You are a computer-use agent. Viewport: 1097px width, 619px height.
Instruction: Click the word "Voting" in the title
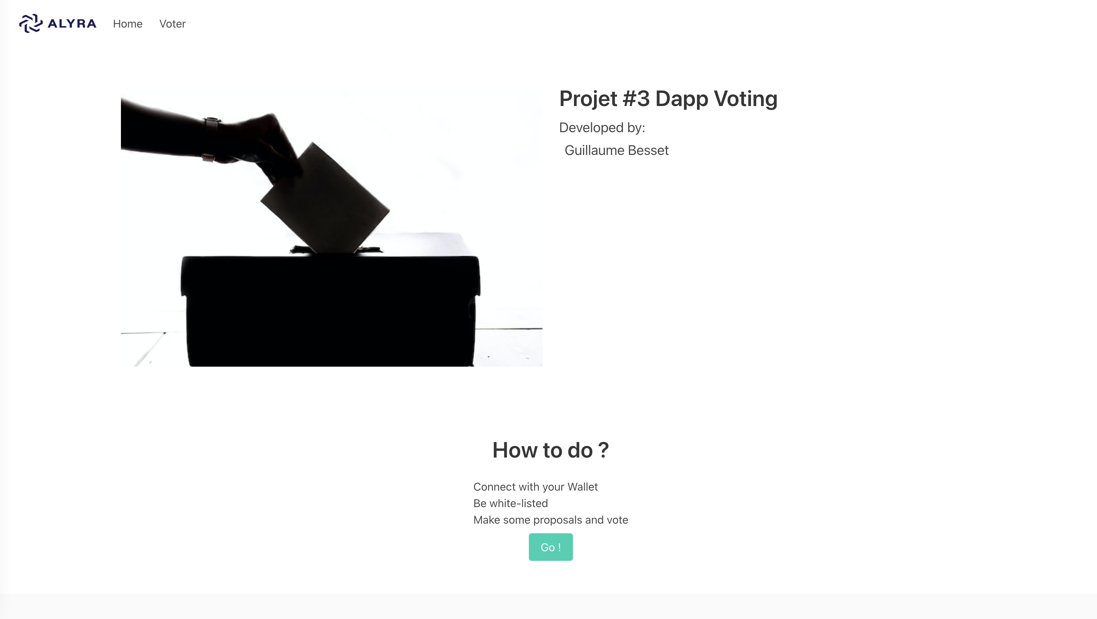pyautogui.click(x=745, y=99)
